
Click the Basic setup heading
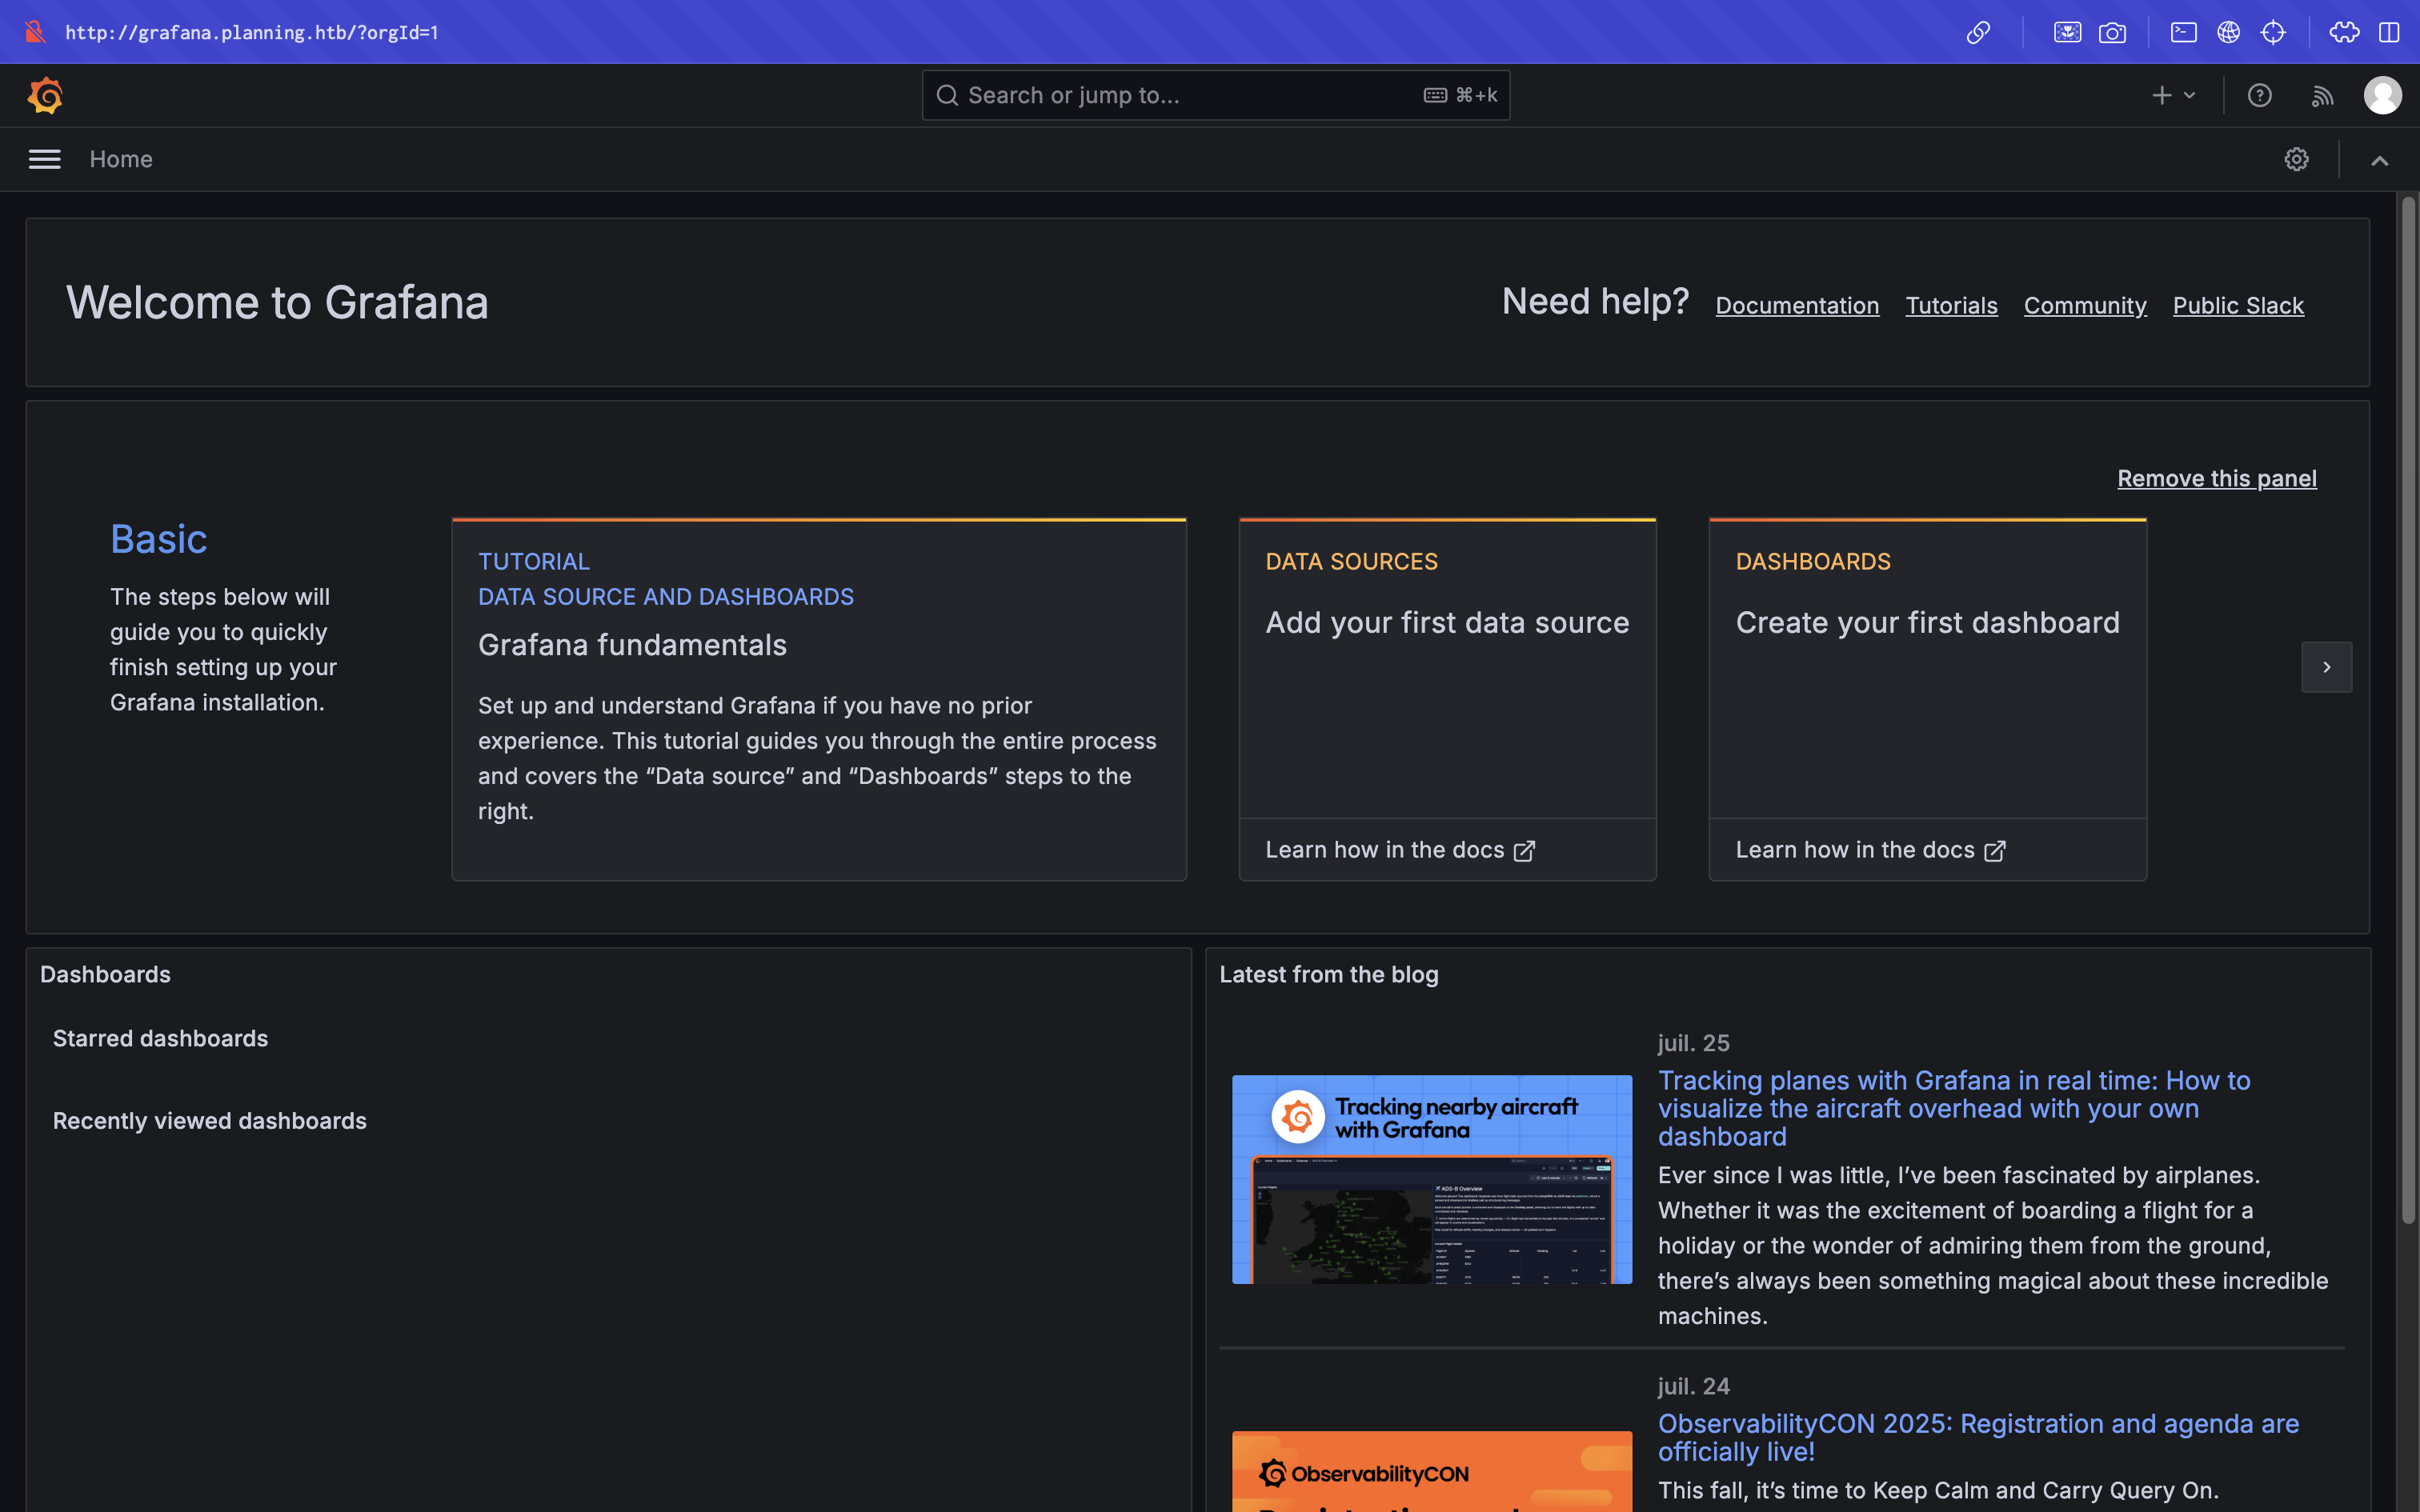click(x=158, y=539)
